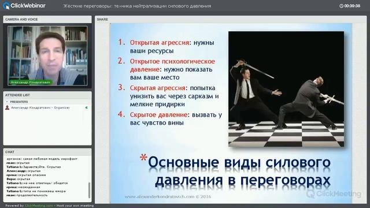This screenshot has width=370, height=208.
Task: Click slide item 'Скрытая агрессия'
Action: pos(158,88)
